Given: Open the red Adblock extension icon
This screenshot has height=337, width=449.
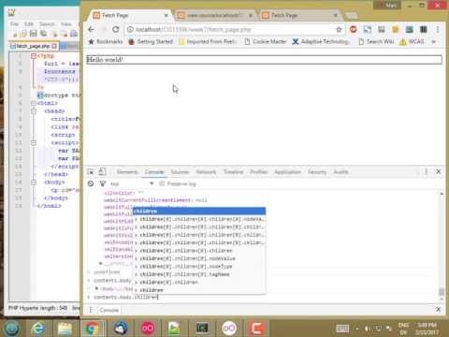Looking at the screenshot, I should click(x=354, y=29).
